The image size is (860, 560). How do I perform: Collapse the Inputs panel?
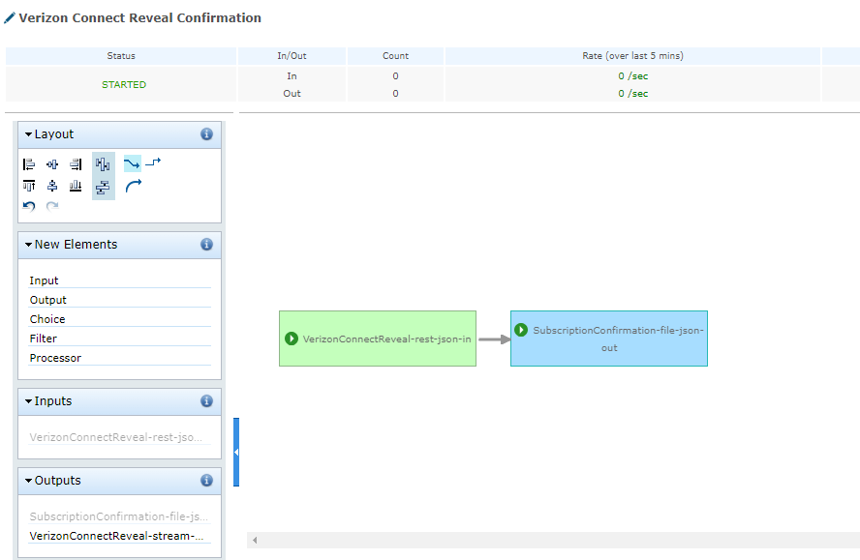point(28,401)
